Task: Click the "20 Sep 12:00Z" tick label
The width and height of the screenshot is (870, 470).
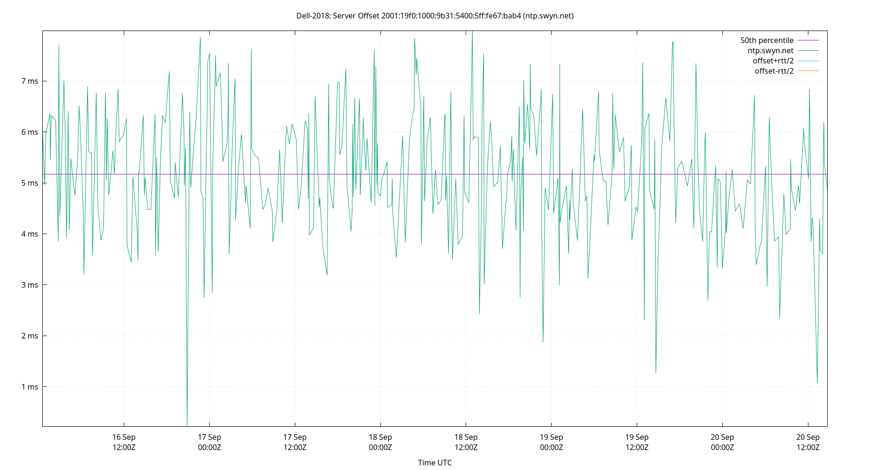Action: 808,442
